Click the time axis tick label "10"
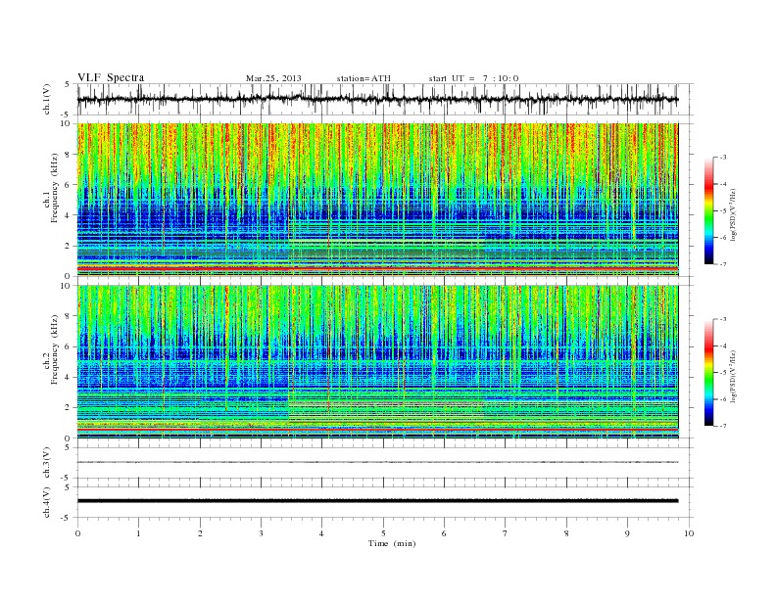 689,533
